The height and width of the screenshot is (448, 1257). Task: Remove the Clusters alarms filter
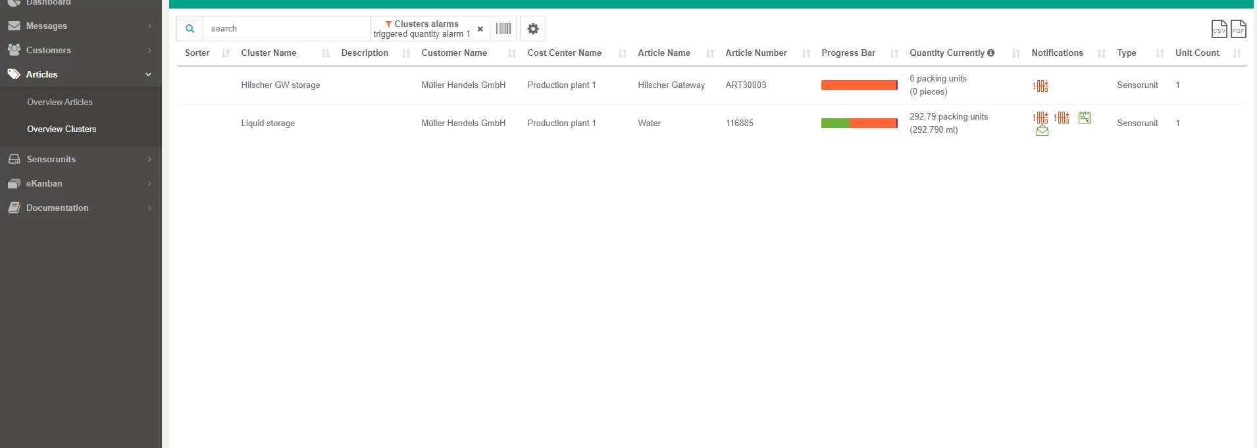click(480, 29)
